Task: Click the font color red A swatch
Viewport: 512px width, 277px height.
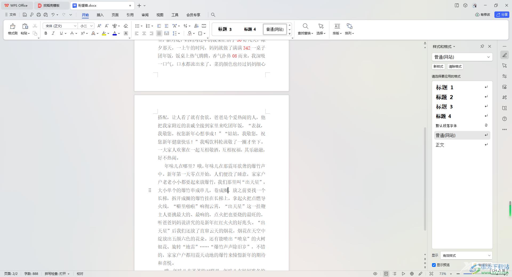Action: [x=115, y=33]
